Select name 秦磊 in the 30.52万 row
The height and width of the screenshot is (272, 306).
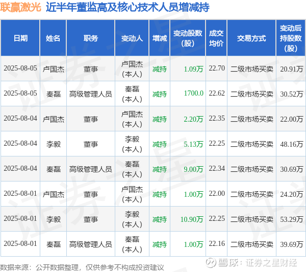[53, 94]
